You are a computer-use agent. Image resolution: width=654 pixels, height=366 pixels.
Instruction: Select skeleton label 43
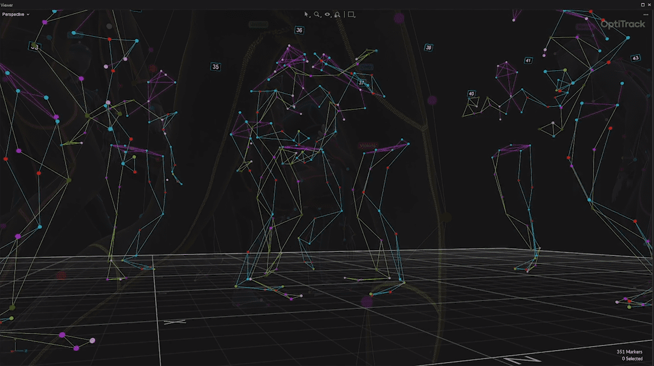635,58
